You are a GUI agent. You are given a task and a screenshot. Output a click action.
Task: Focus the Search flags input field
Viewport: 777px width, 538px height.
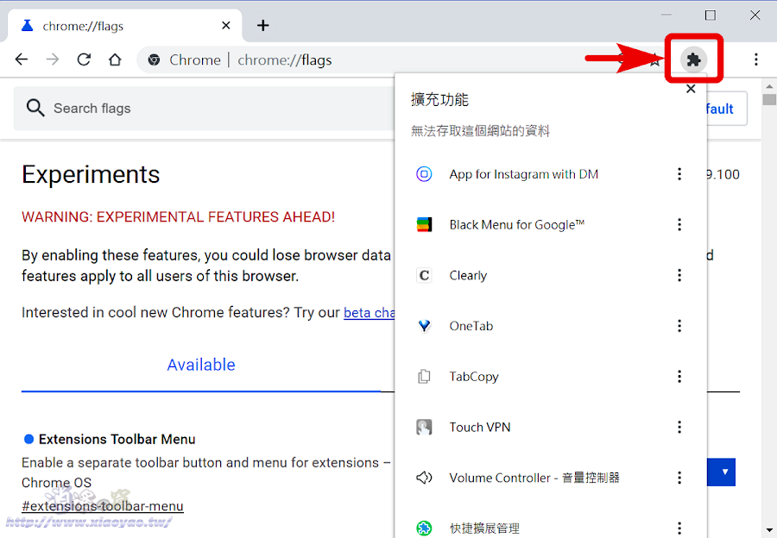204,109
